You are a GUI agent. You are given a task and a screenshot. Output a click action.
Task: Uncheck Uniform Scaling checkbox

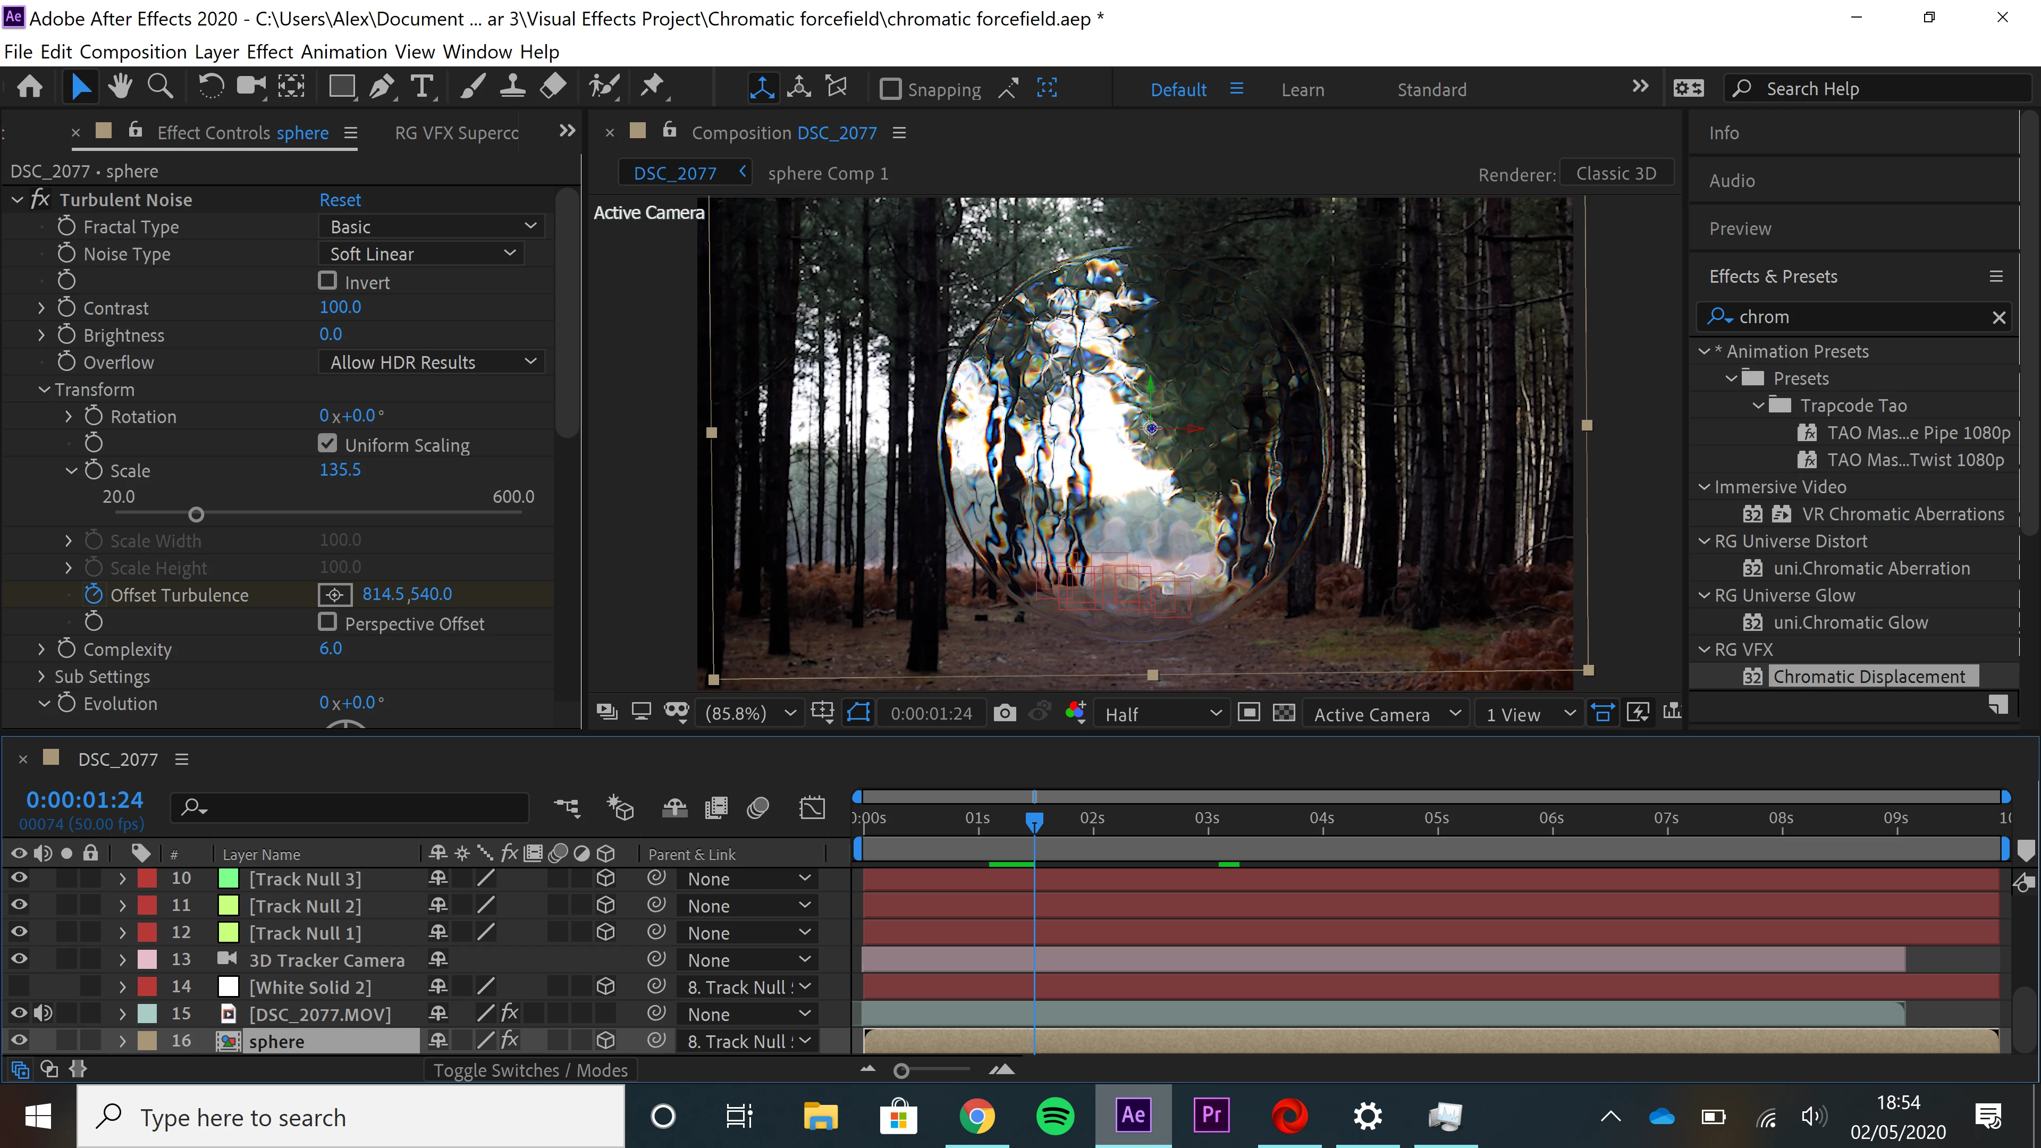[x=327, y=444]
